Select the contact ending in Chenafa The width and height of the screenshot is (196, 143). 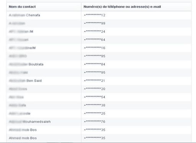tap(25, 15)
